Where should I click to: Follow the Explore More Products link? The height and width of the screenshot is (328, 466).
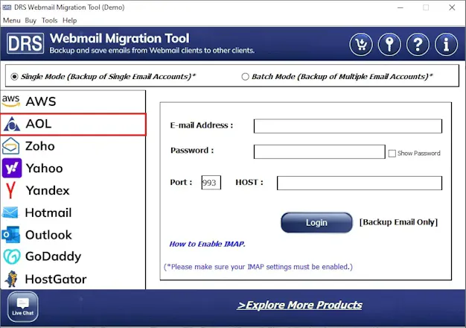299,305
